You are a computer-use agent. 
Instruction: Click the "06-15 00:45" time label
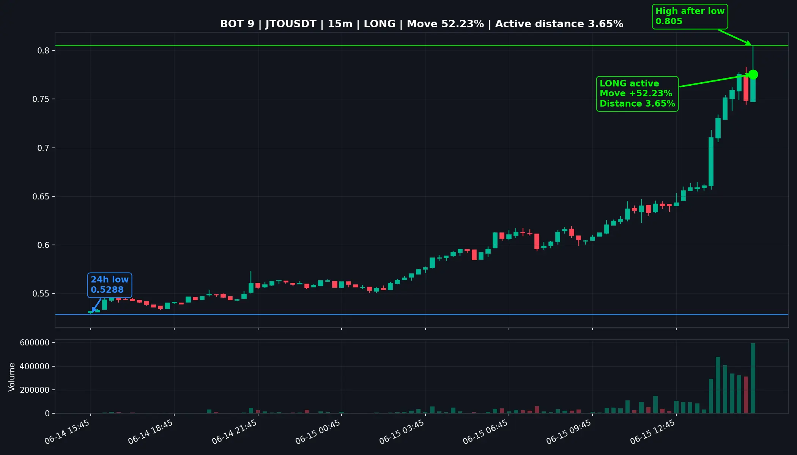(x=318, y=431)
